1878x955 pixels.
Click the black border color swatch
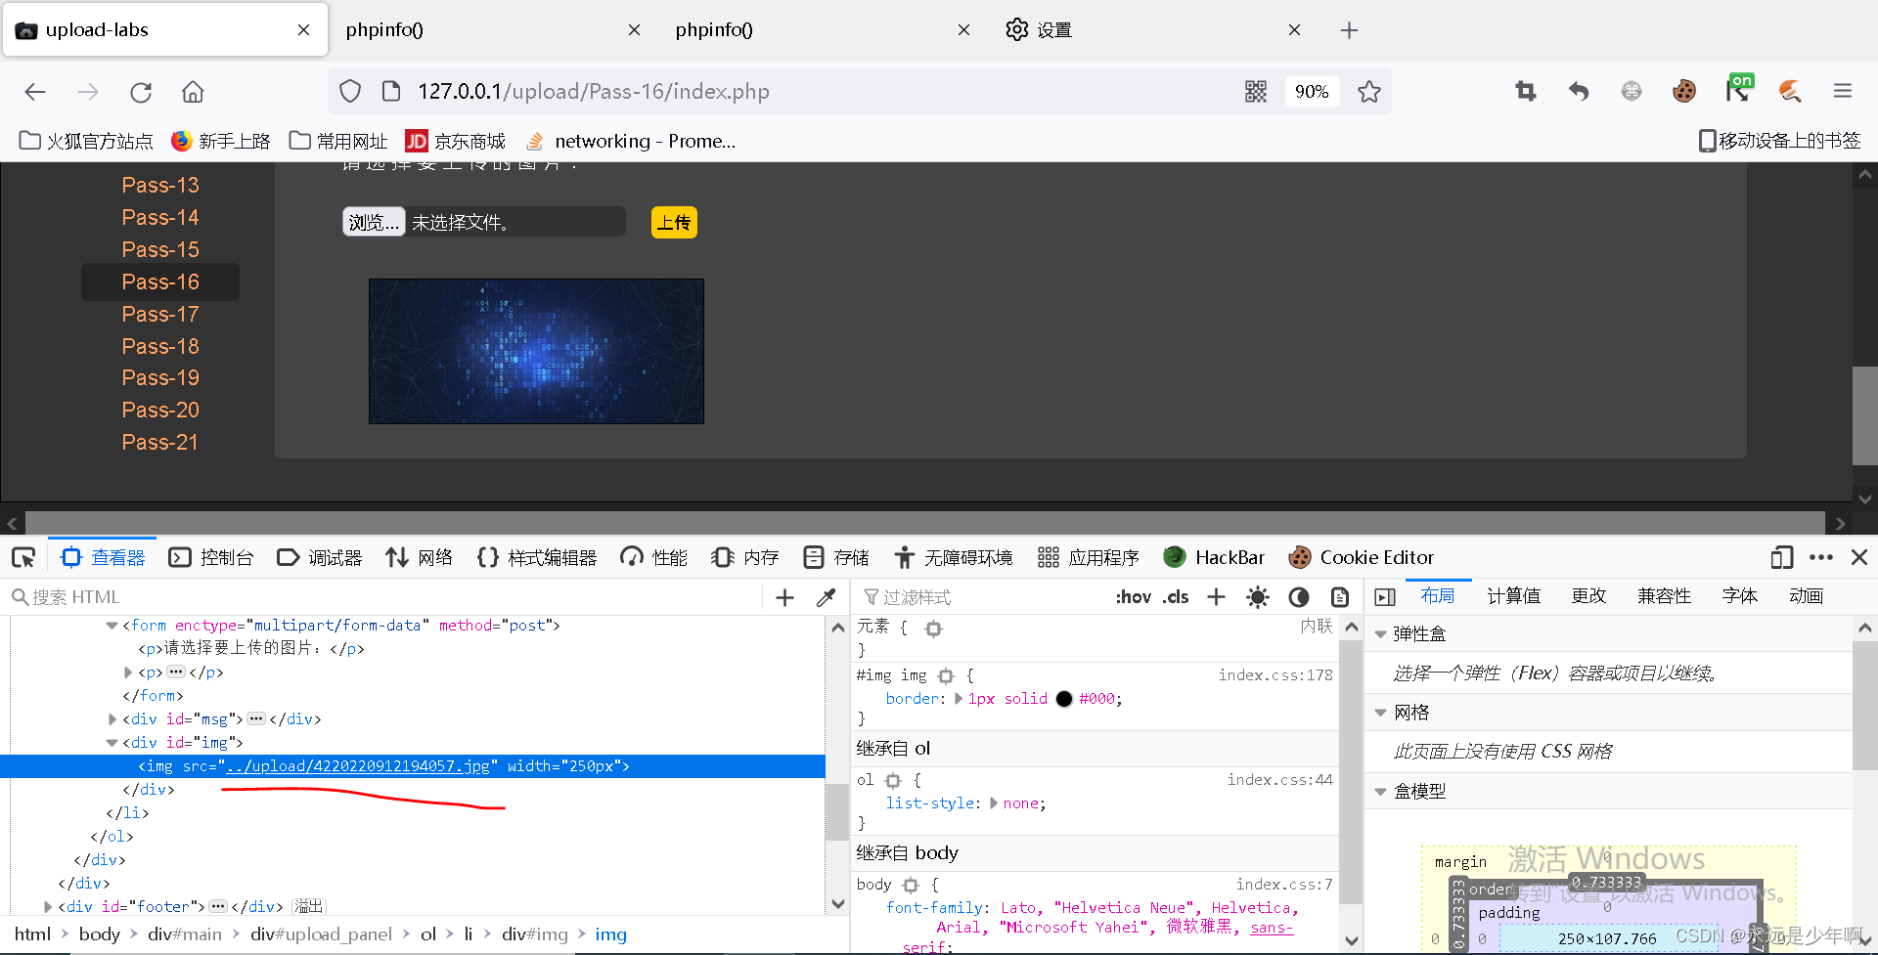[1064, 699]
